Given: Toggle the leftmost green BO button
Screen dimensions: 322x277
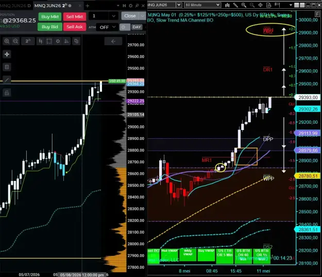Looking at the screenshot, I should tap(154, 256).
